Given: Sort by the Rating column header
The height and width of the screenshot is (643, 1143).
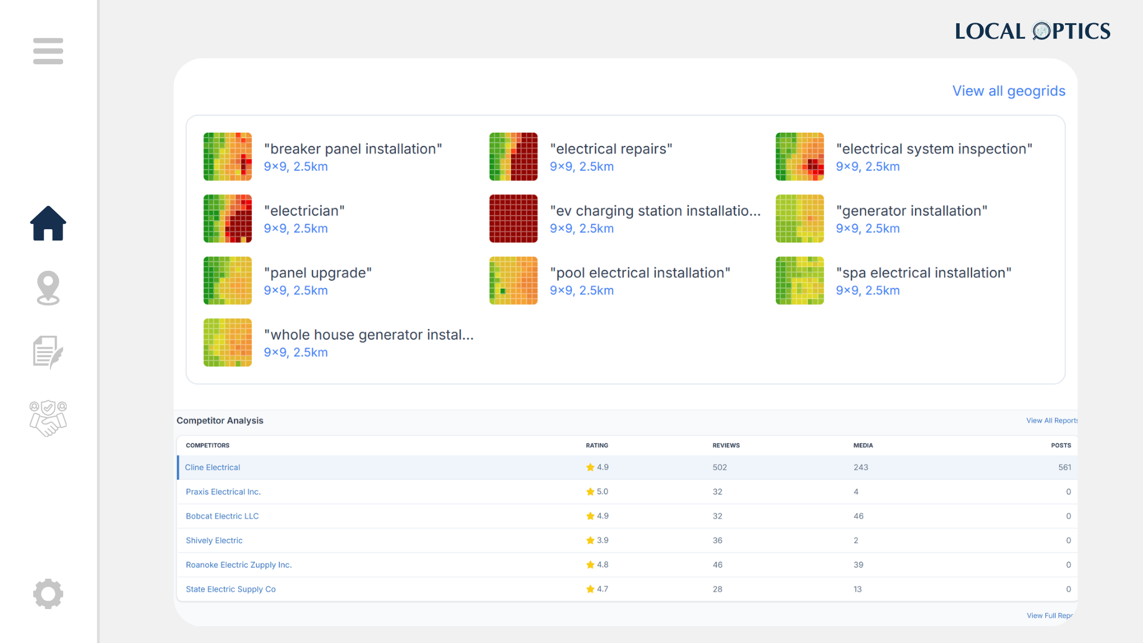Looking at the screenshot, I should pos(597,445).
